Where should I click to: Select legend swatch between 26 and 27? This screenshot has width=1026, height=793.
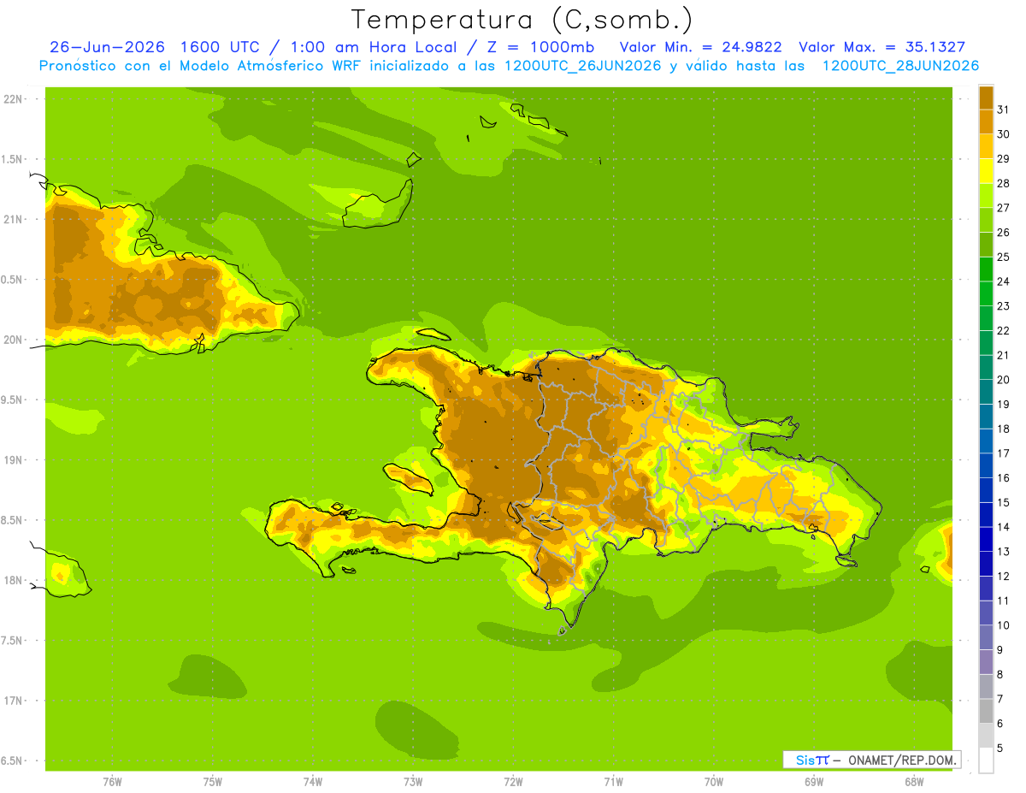986,220
